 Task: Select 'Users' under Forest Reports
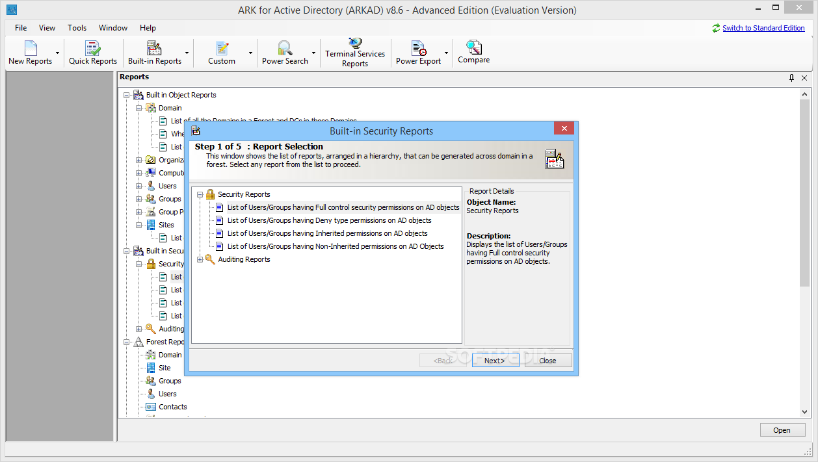168,394
